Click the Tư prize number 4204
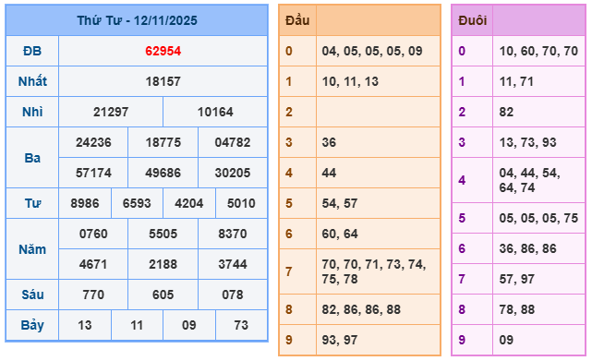 (188, 203)
